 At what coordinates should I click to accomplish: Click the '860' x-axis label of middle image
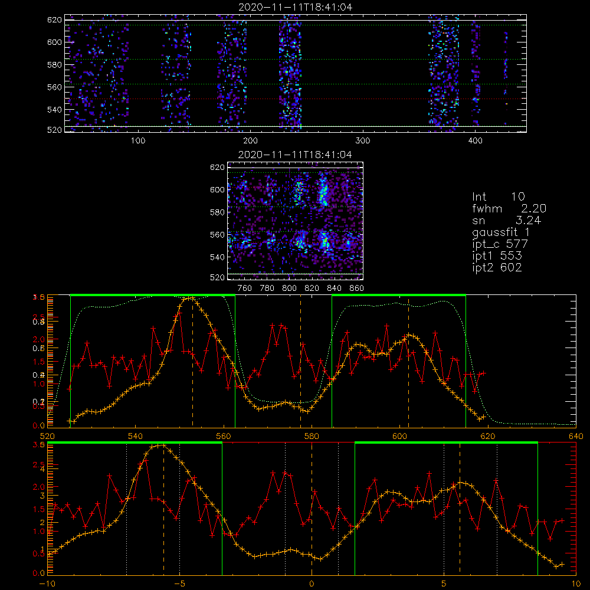point(357,289)
